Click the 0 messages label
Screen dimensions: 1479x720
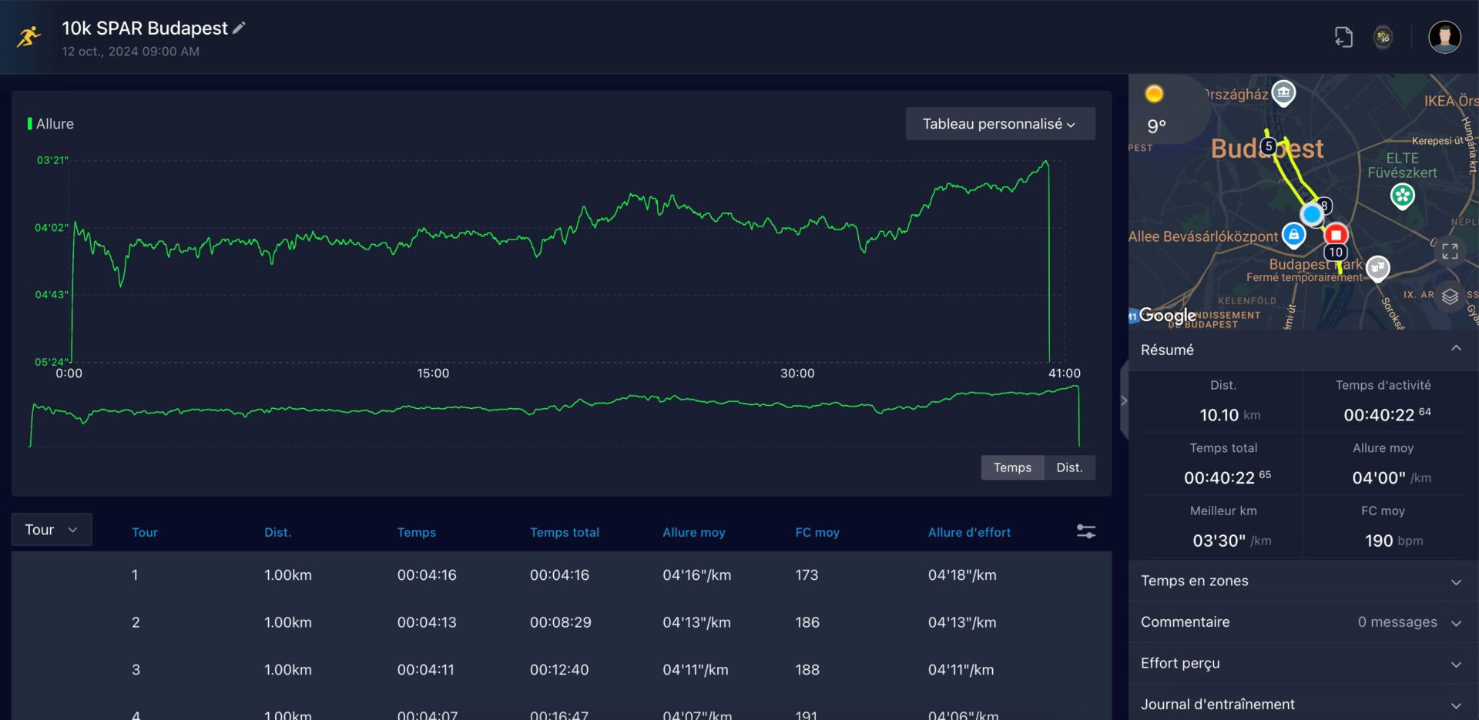pyautogui.click(x=1397, y=622)
